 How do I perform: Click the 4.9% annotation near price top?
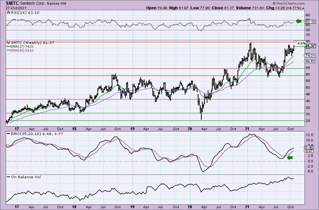pos(301,43)
